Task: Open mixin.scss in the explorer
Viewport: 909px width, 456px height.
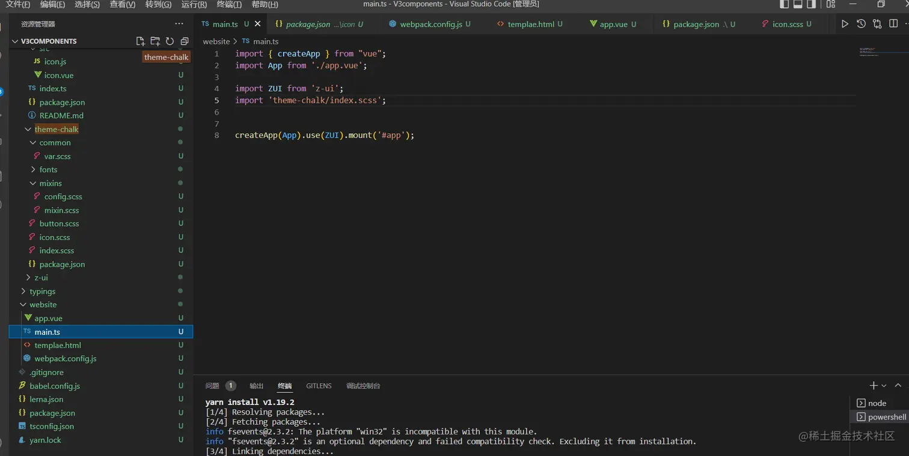Action: pyautogui.click(x=61, y=210)
